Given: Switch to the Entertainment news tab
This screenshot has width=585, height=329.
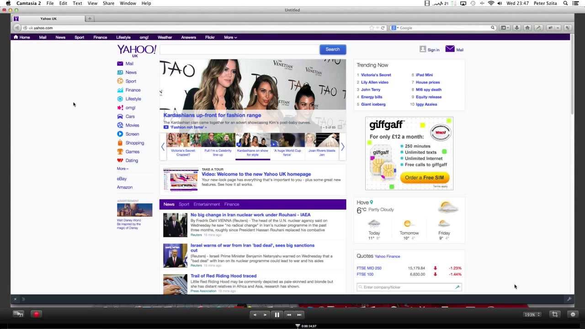Looking at the screenshot, I should click(x=207, y=204).
